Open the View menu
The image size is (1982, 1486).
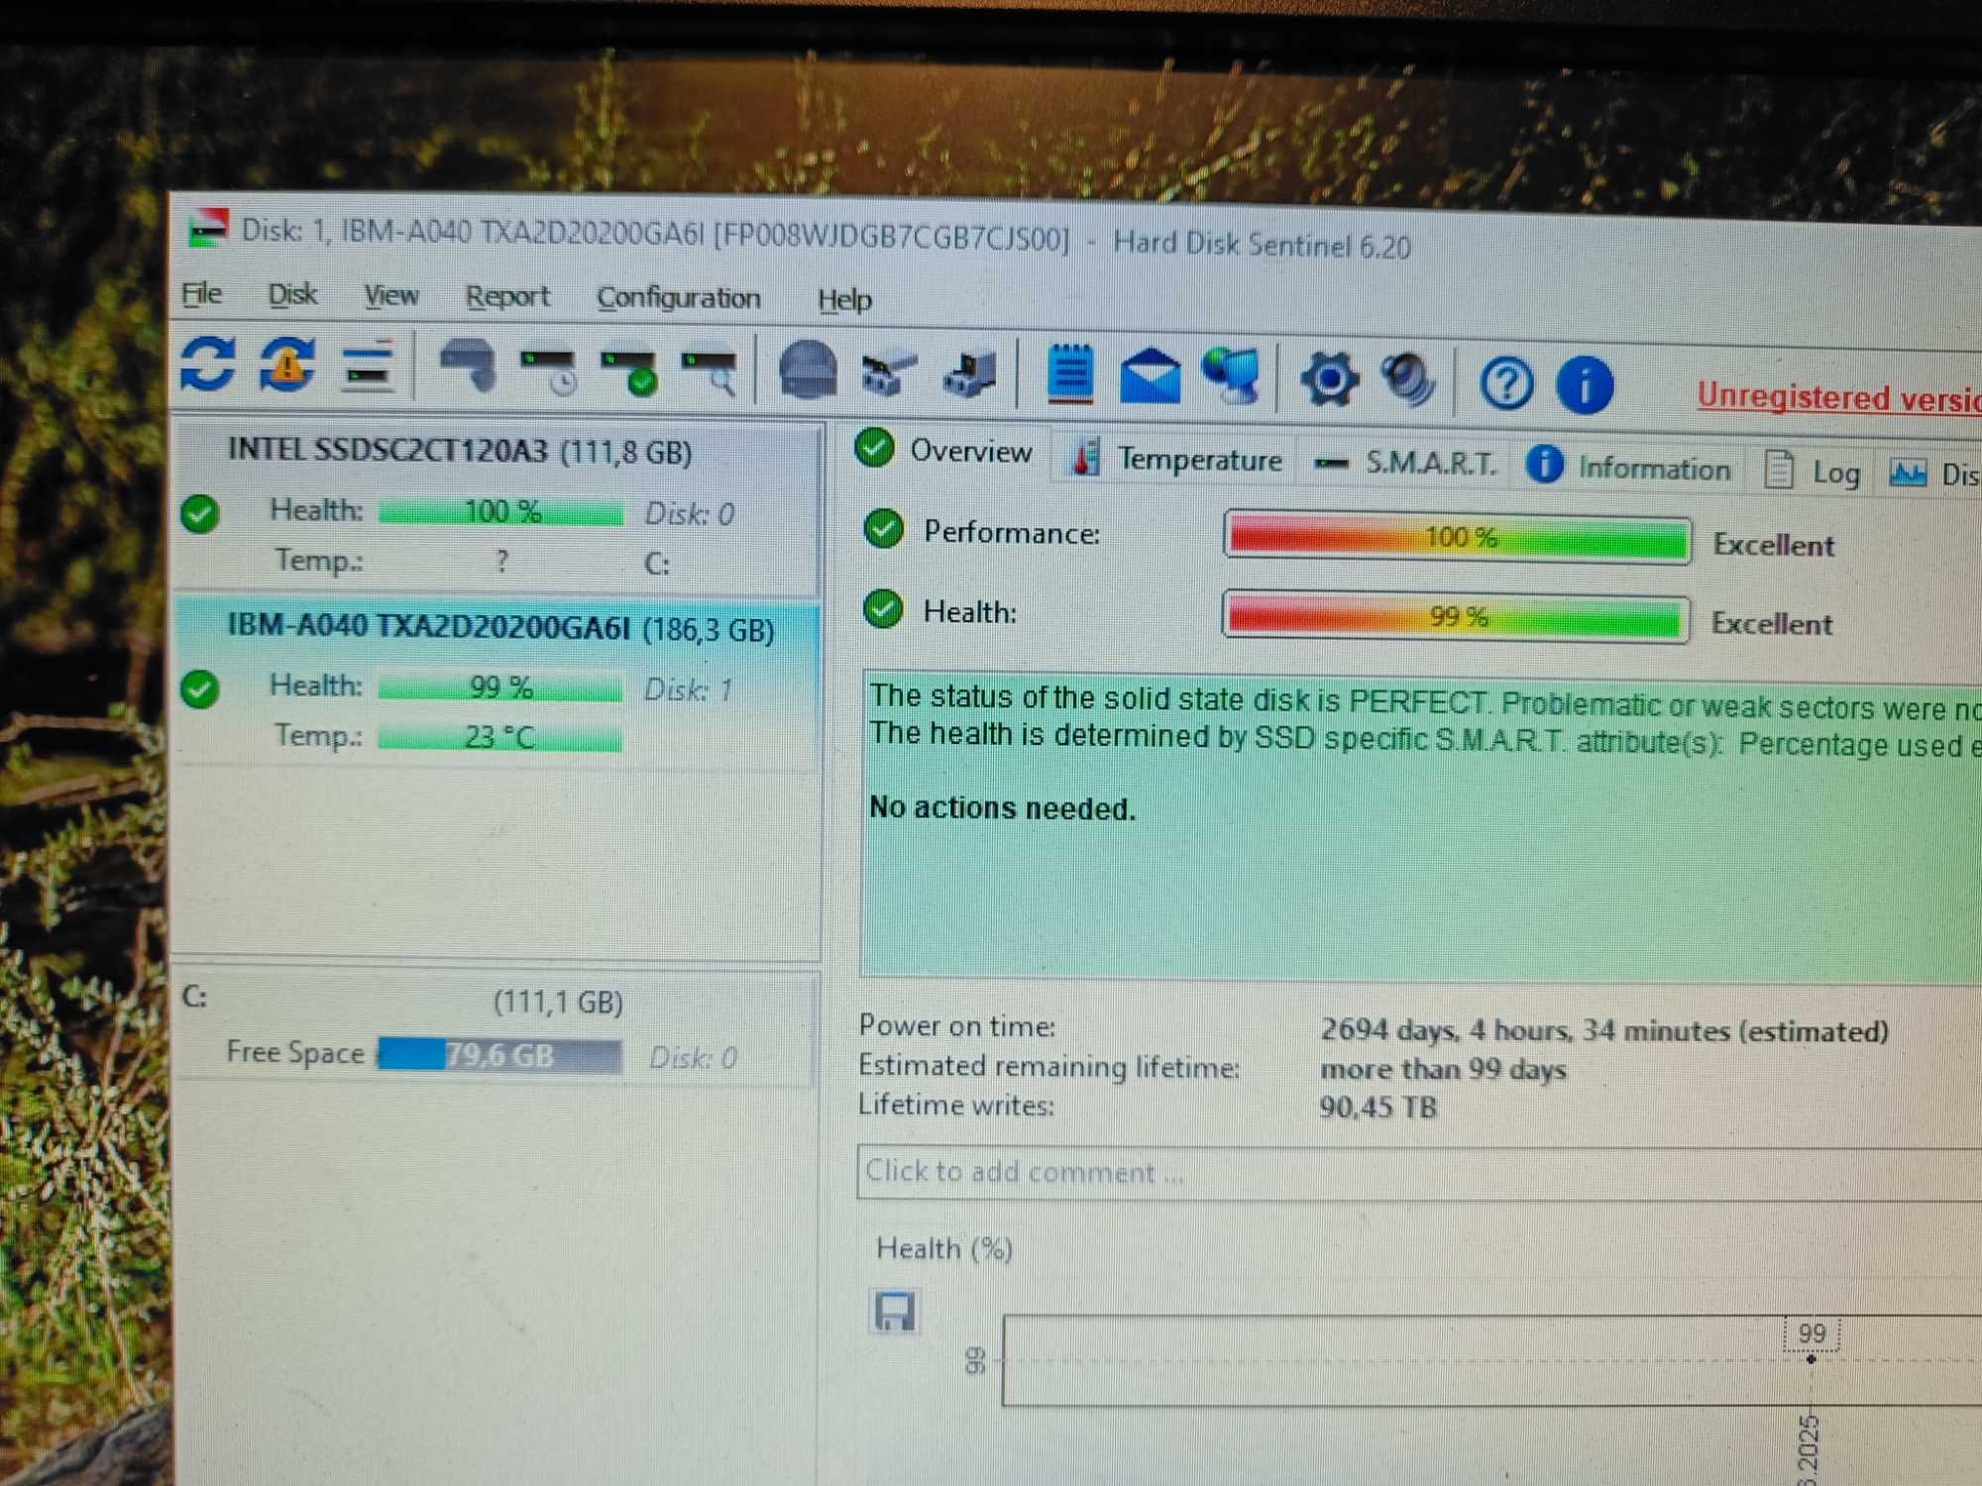click(390, 296)
